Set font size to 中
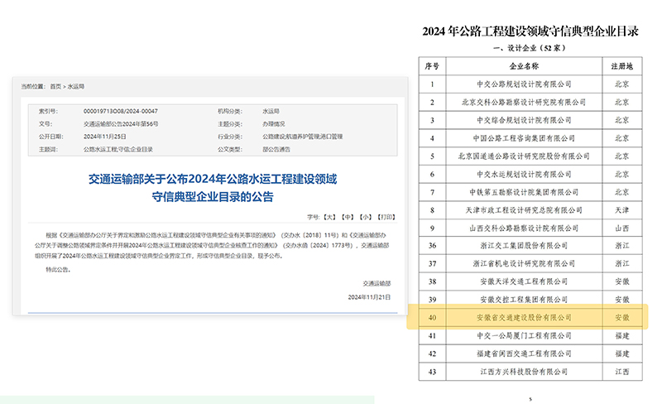 [348, 216]
